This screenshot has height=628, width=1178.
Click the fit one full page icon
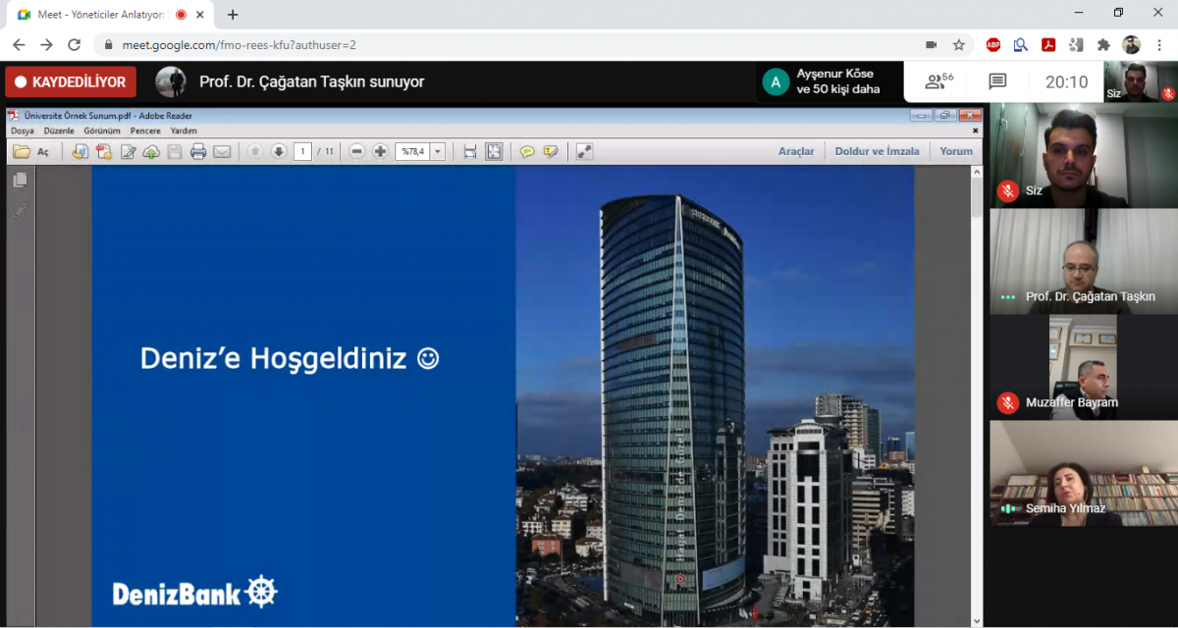click(x=494, y=151)
